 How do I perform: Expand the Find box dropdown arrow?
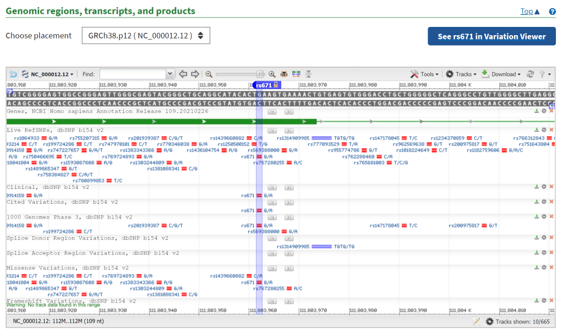point(170,74)
